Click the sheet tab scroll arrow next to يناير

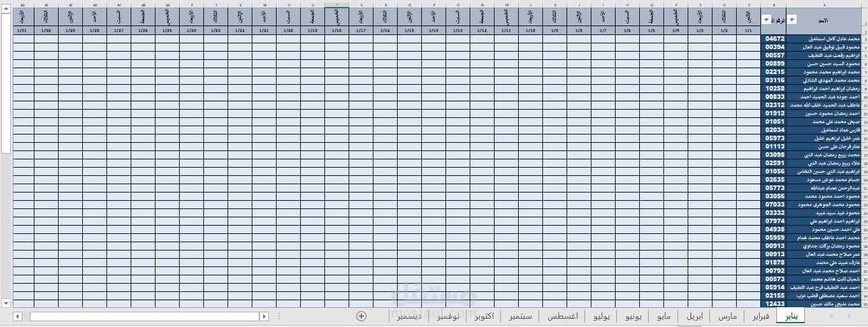830,316
